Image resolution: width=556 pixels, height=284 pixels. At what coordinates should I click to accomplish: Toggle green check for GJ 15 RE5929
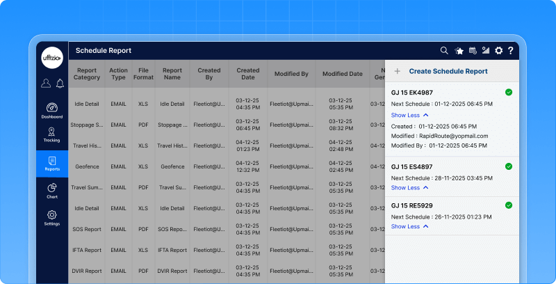coord(509,205)
